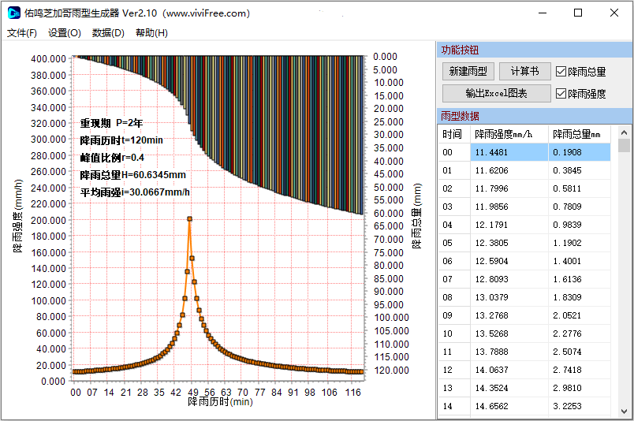Viewport: 634px width, 421px height.
Task: Click the peak point of the intensity curve
Action: 189,219
